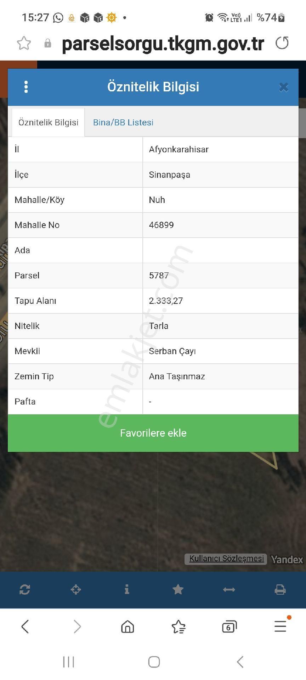Image resolution: width=306 pixels, height=680 pixels.
Task: Select the measure distance arrows icon
Action: 229,590
